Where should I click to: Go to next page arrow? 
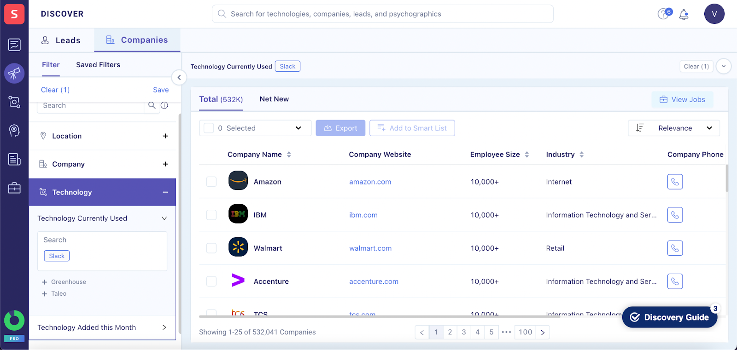tap(543, 332)
